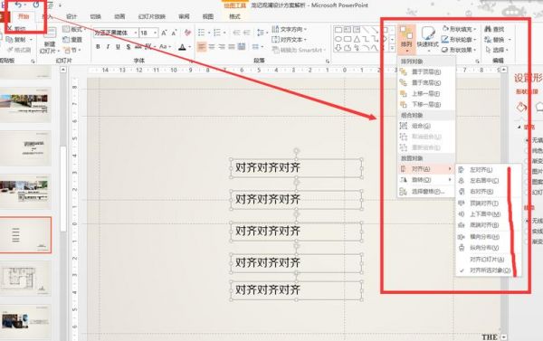Click the Bold formatting icon

pos(98,47)
